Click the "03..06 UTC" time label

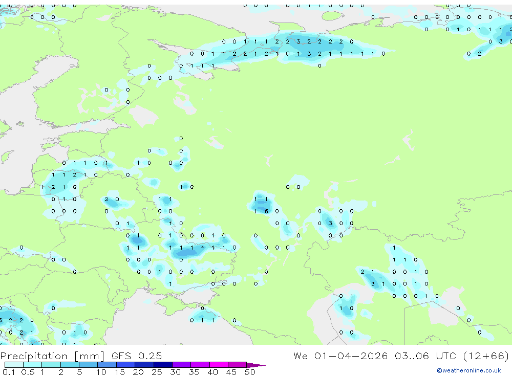click(x=425, y=356)
